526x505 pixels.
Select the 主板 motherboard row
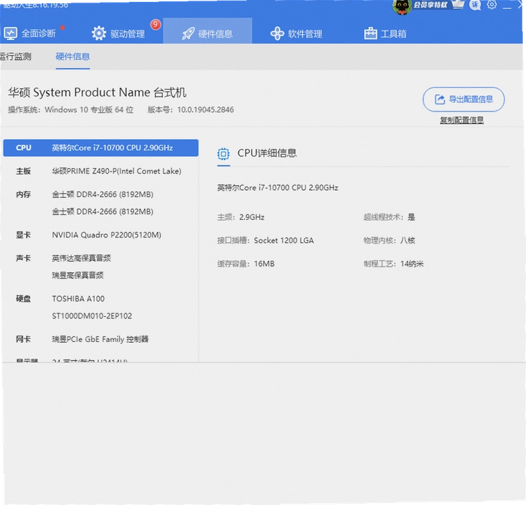(x=101, y=171)
